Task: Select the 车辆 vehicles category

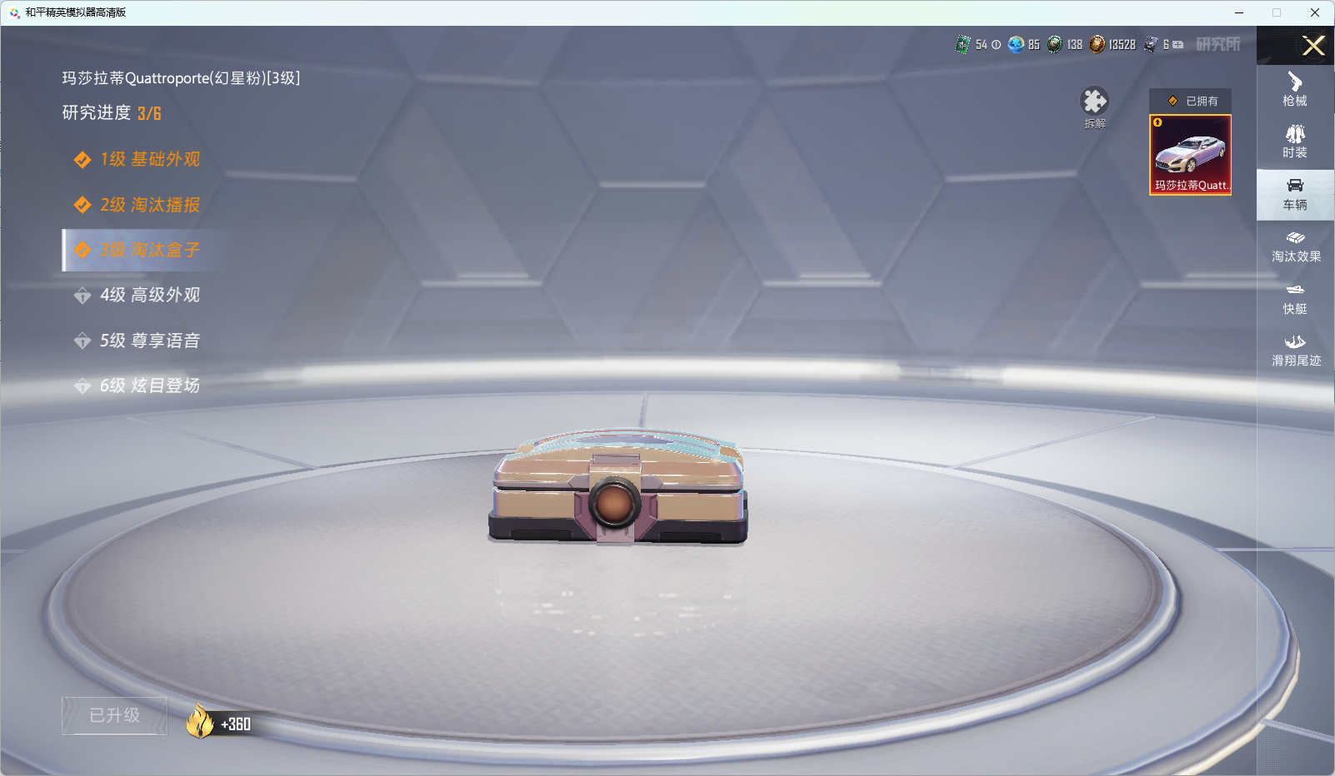Action: [1295, 194]
